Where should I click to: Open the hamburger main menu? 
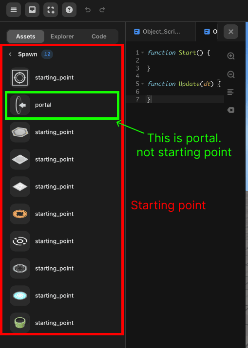pos(14,10)
